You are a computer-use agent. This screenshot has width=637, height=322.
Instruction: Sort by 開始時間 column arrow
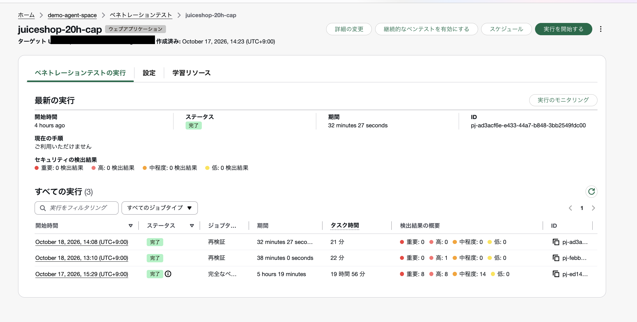[x=131, y=226]
